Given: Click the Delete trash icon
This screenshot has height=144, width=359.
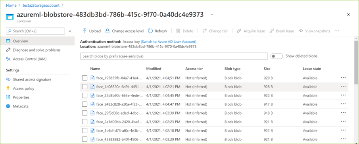Looking at the screenshot, I should tap(178, 31).
